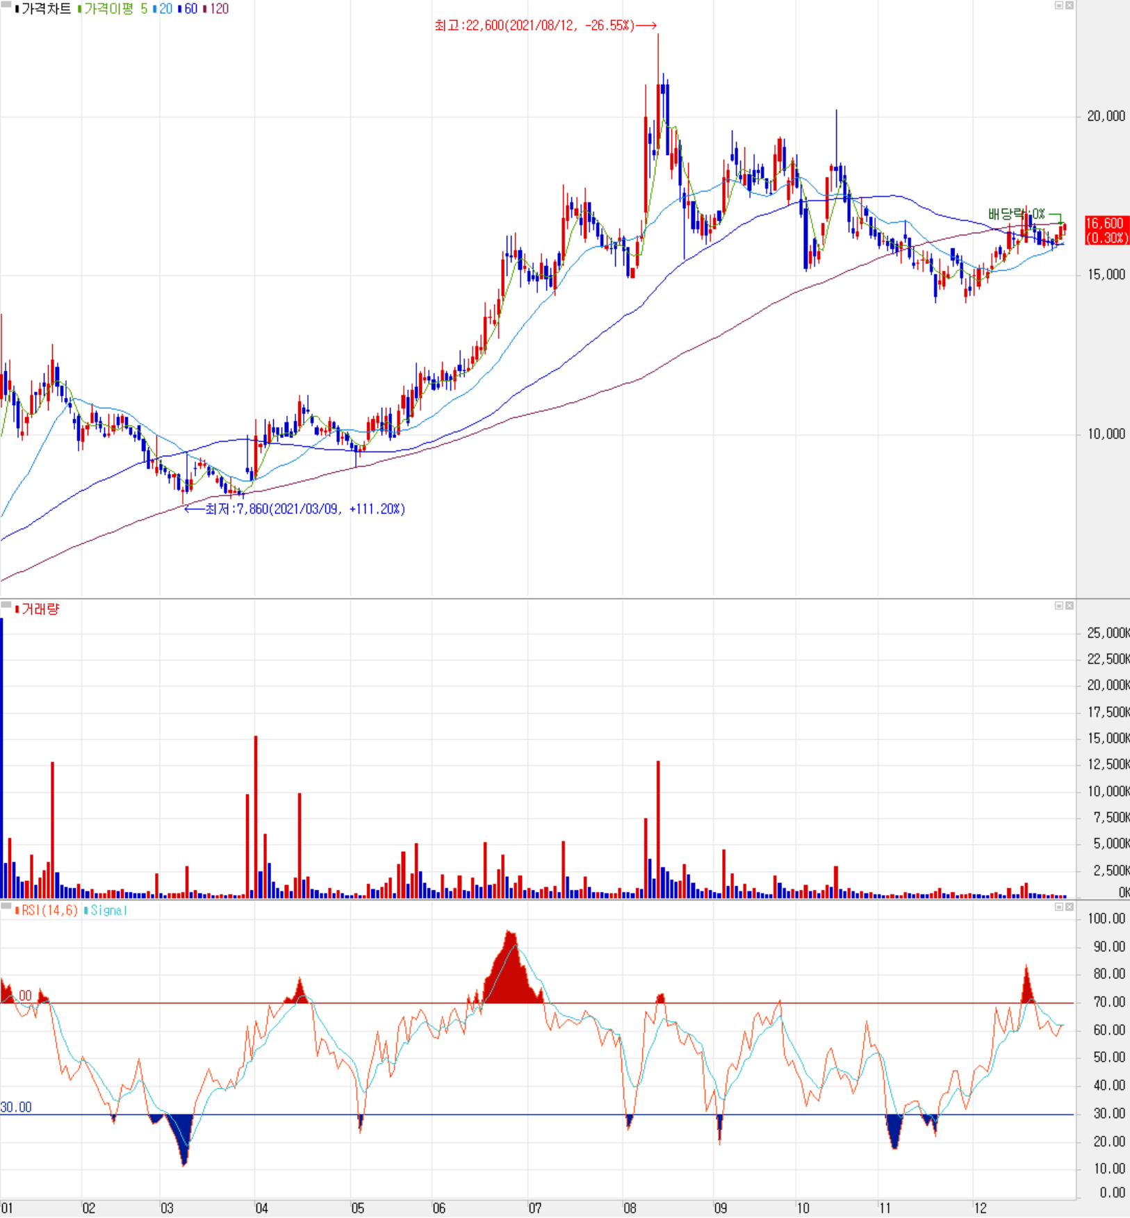This screenshot has width=1130, height=1218.
Task: Click the red 16,600 current price tag
Action: (1107, 231)
